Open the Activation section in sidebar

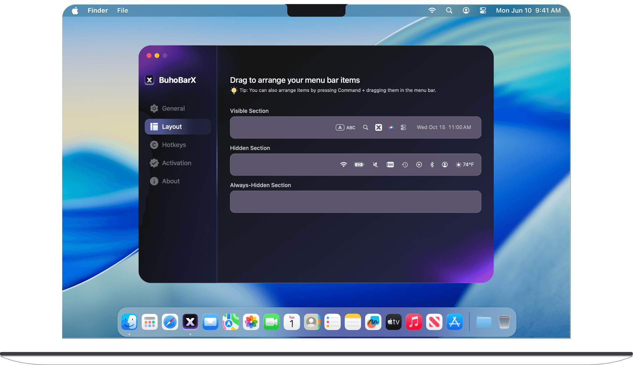[176, 163]
